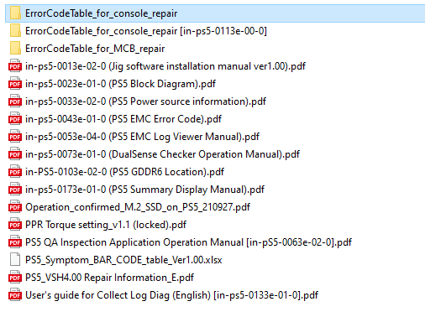Viewport: 425px width, 317px height.
Task: Select PS5 EMC Log Viewer Manual PDF
Action: tap(142, 137)
